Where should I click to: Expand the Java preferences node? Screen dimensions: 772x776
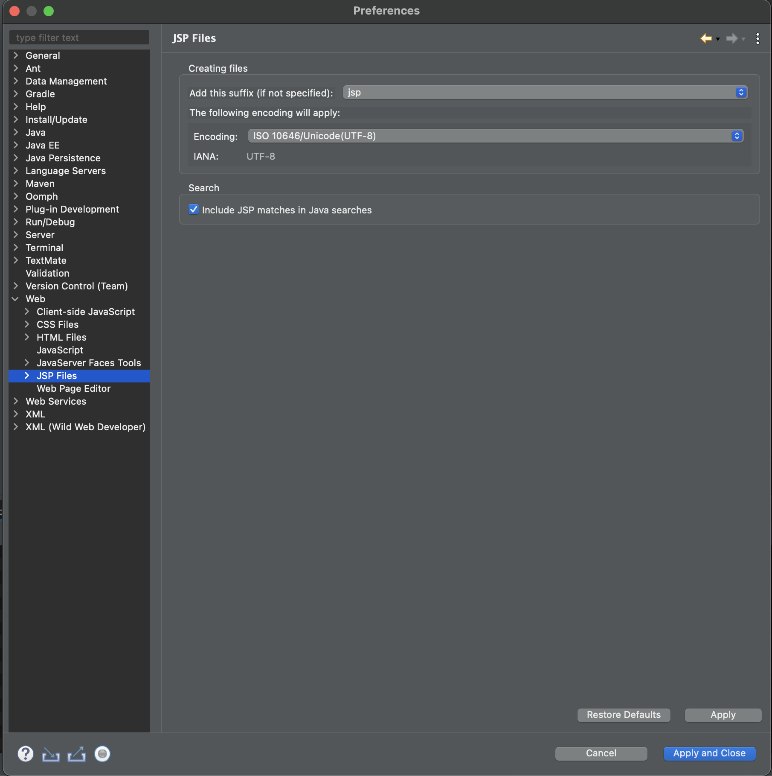pos(16,132)
